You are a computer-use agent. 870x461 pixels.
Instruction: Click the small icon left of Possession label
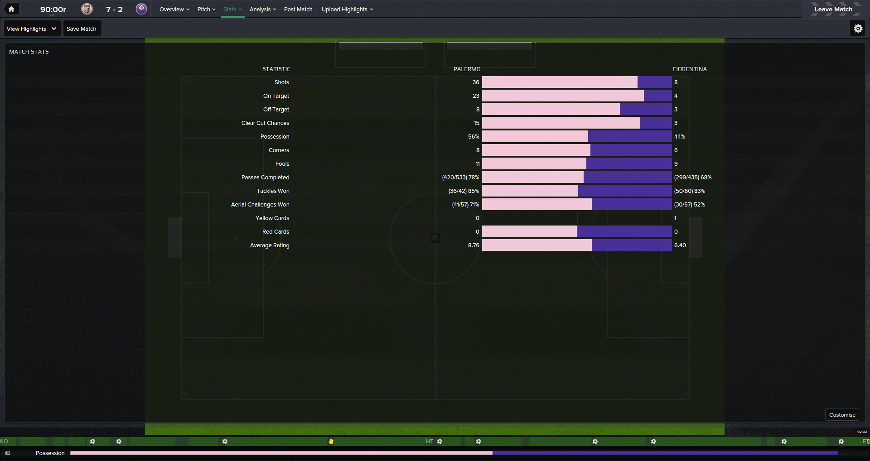(8, 453)
